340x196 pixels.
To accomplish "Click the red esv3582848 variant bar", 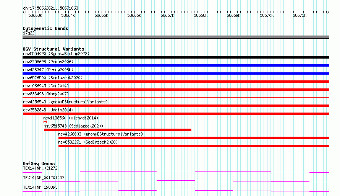I will click(x=176, y=114).
